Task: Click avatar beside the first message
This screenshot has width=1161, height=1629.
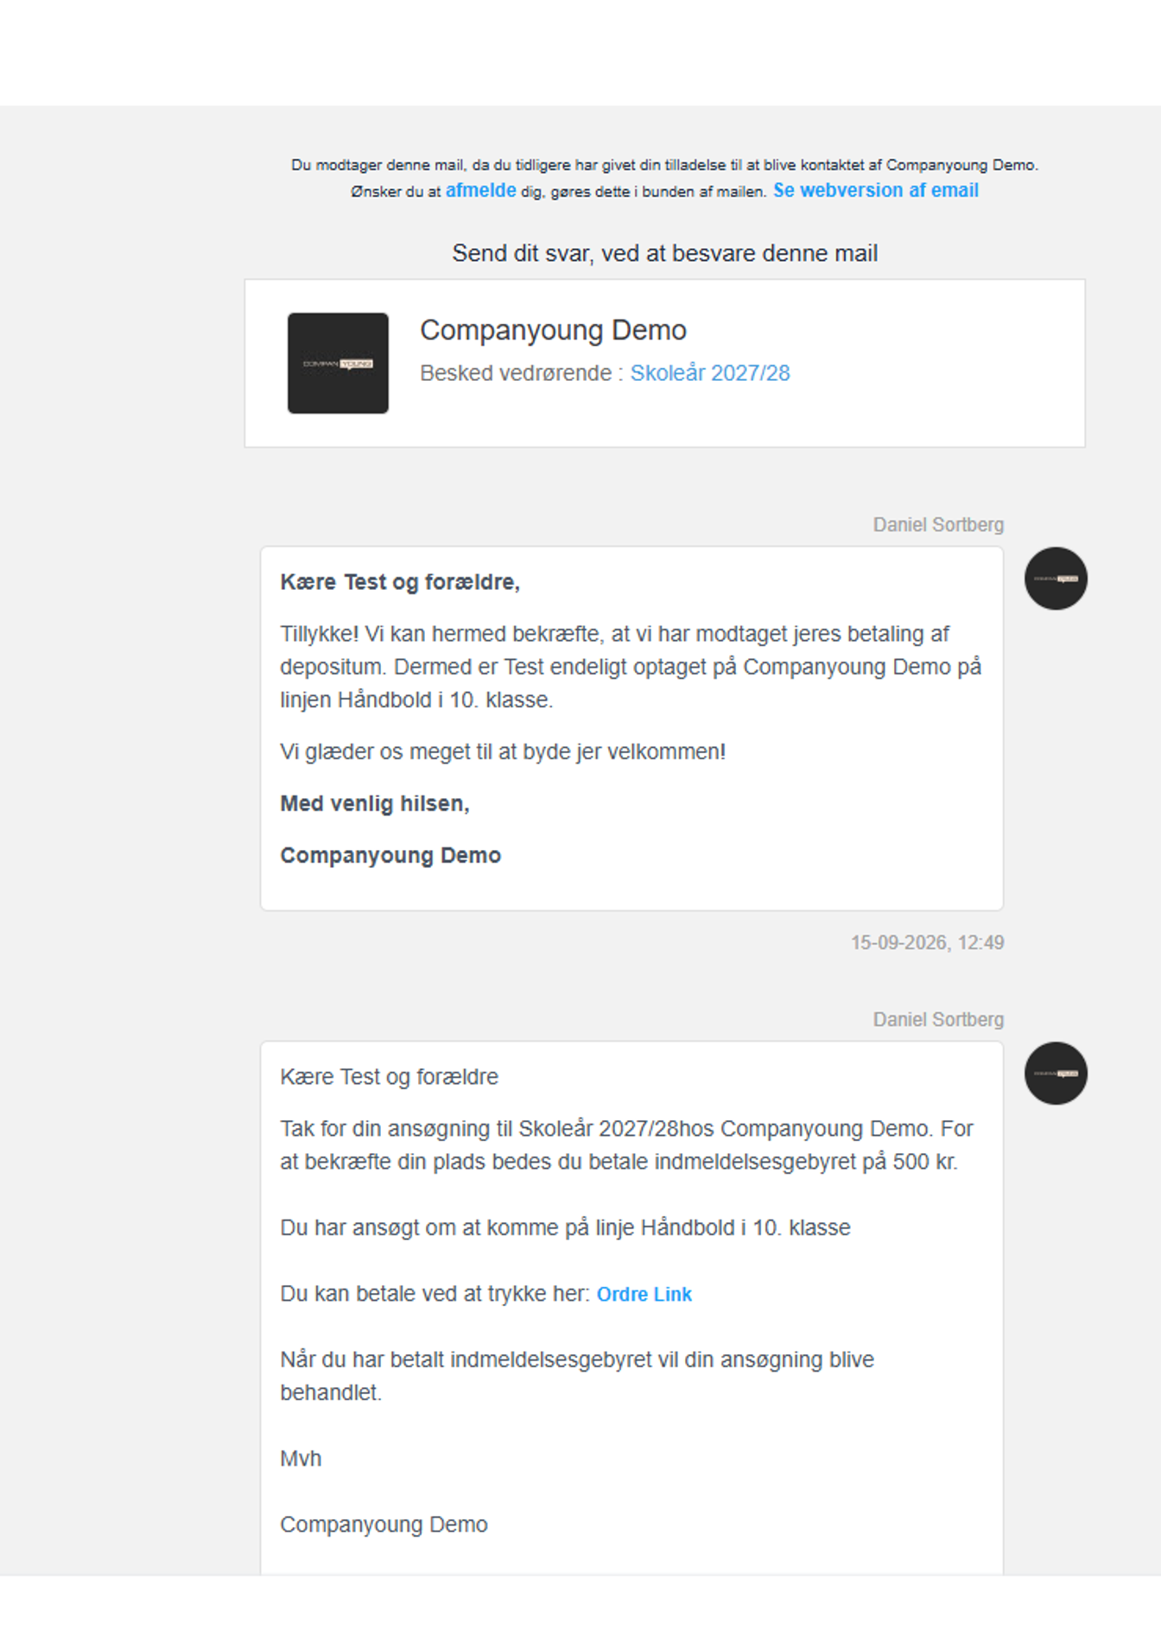Action: coord(1056,579)
